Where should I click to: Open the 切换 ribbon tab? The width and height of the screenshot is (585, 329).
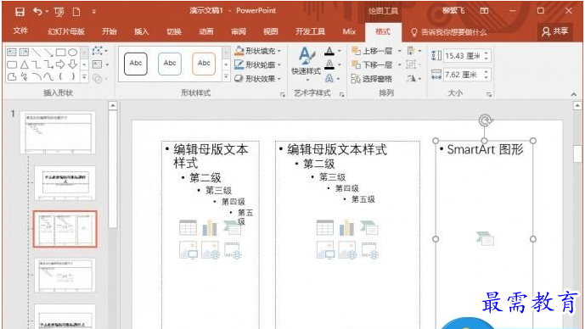(x=174, y=31)
